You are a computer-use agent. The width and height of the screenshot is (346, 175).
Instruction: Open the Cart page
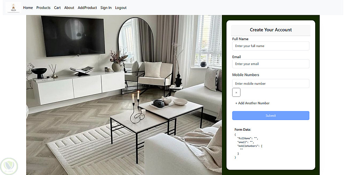pyautogui.click(x=57, y=8)
